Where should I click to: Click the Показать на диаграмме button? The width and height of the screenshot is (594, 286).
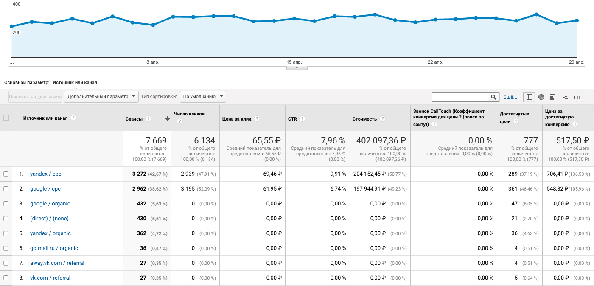coord(35,97)
